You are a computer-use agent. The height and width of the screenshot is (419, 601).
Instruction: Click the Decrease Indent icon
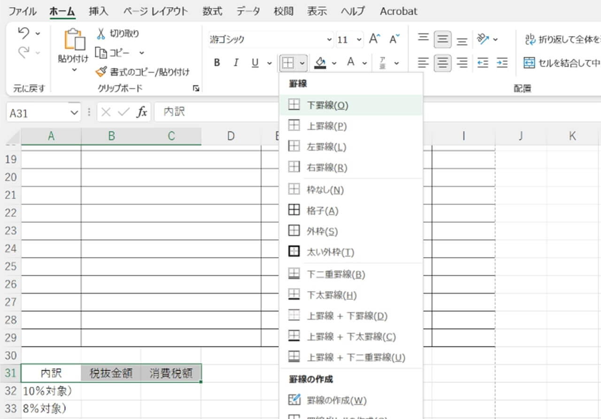point(483,62)
